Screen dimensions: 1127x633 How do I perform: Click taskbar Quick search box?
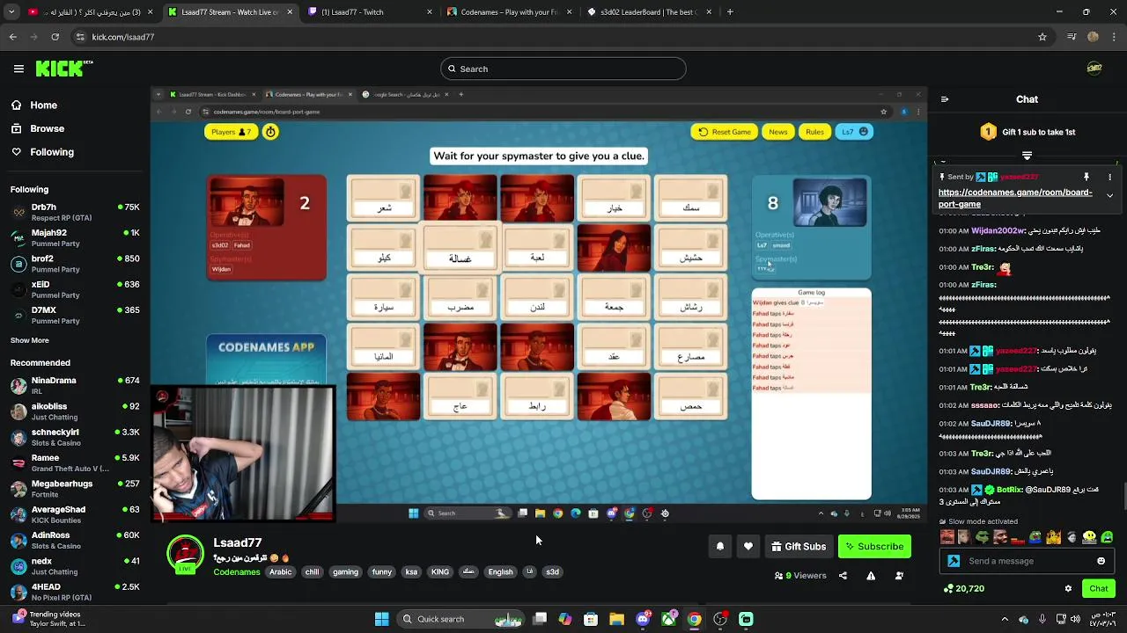[x=462, y=619]
